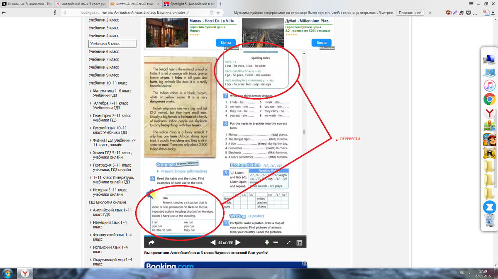The image size is (498, 279).
Task: Open Учебники 2 класс link
Action: point(104,20)
